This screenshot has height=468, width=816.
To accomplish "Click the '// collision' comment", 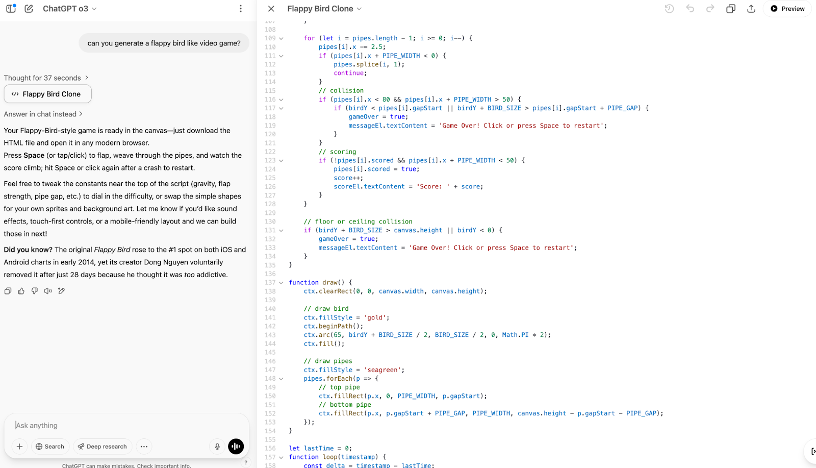I will pos(341,91).
